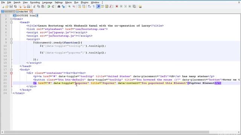
Task: Click the Save All icon
Action: (x=15, y=7)
